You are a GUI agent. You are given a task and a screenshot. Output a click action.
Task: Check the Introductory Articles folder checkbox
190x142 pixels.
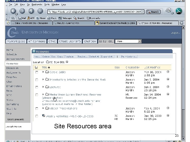37,80
